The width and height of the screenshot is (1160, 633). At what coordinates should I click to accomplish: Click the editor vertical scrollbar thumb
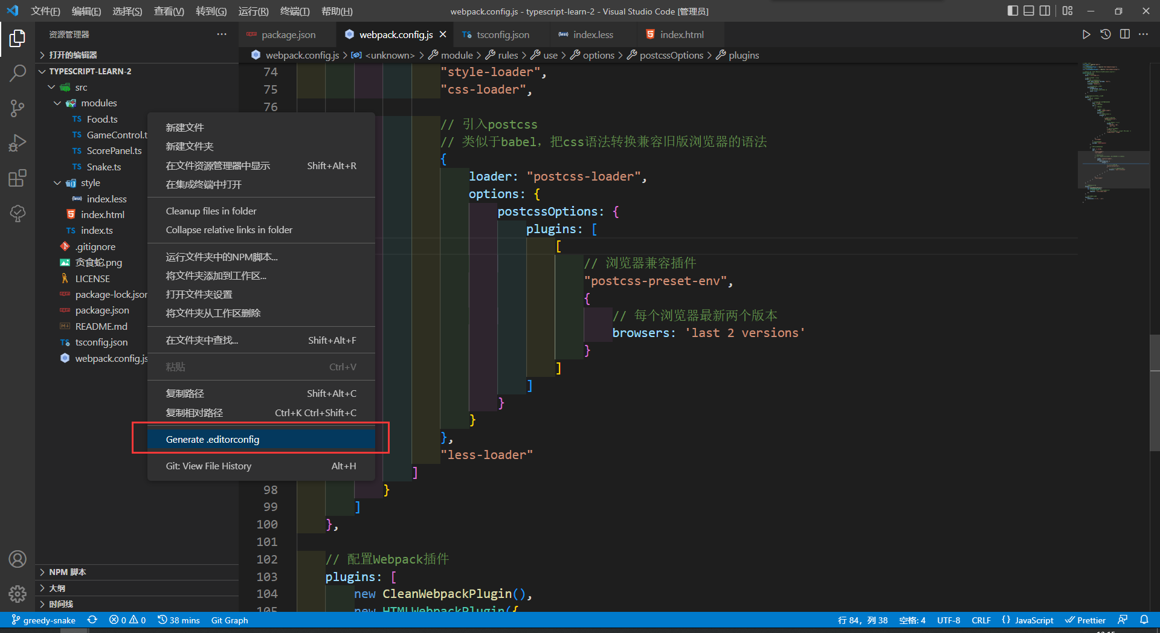(1155, 393)
